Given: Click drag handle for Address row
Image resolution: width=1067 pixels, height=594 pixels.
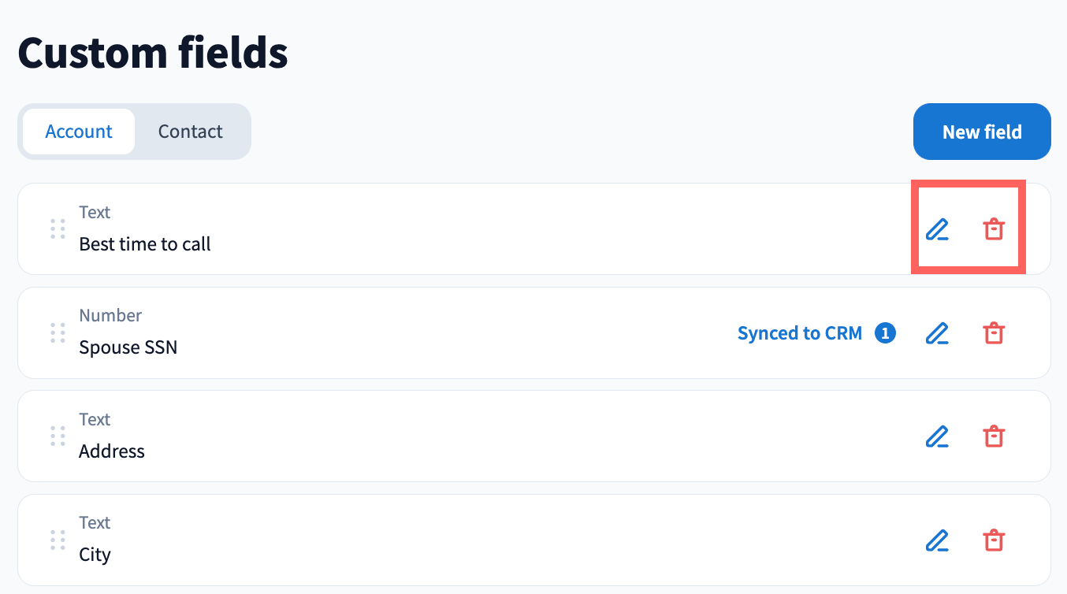Looking at the screenshot, I should point(58,436).
